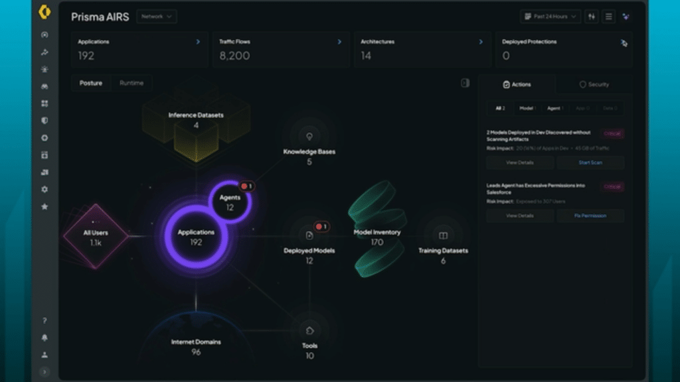Open the Actions panel tab
This screenshot has width=680, height=382.
517,84
